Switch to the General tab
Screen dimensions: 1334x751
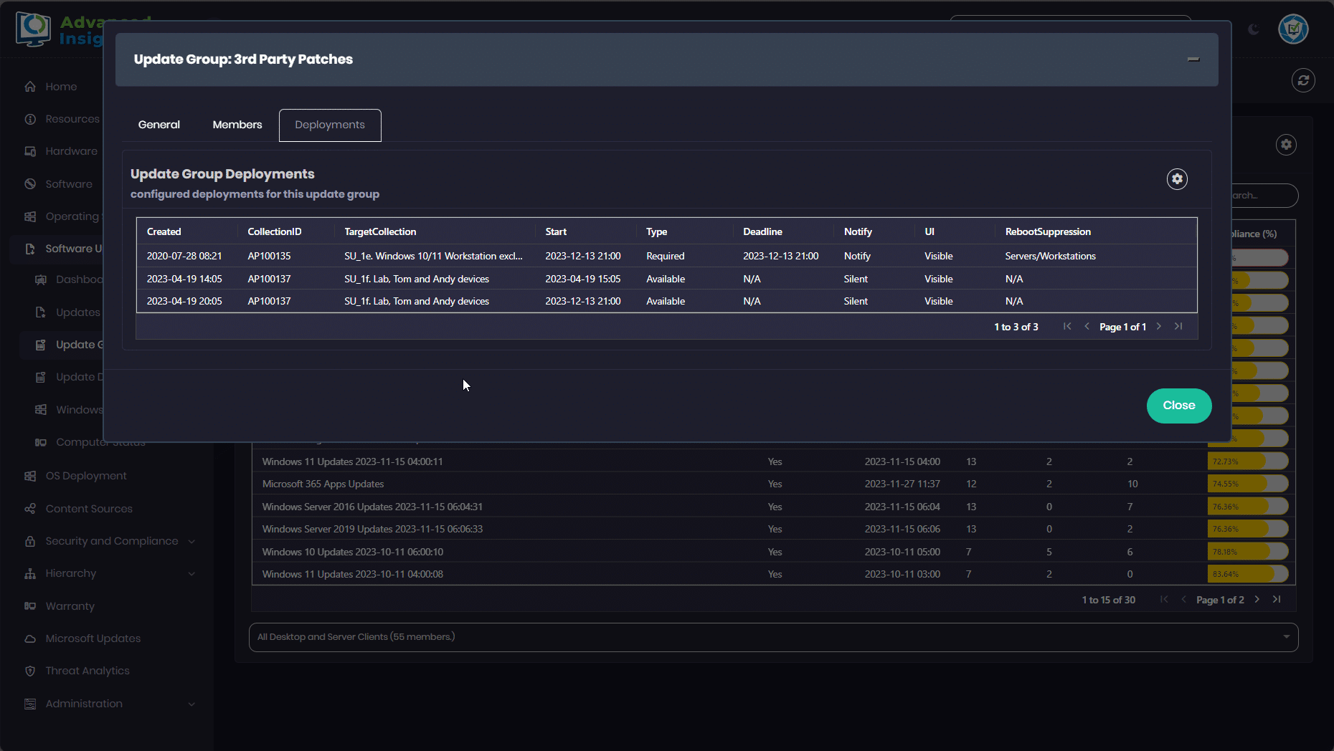pos(159,125)
